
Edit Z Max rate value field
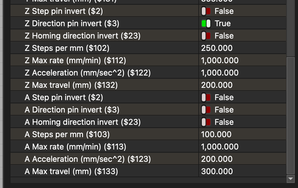click(220, 61)
